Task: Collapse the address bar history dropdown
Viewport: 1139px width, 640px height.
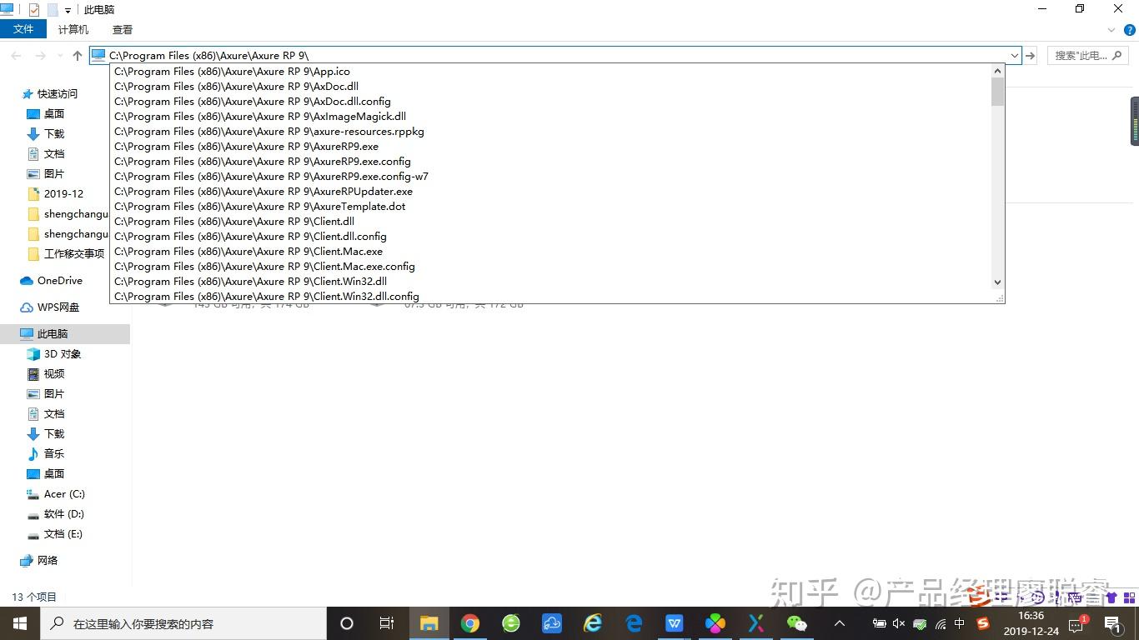Action: 1015,56
